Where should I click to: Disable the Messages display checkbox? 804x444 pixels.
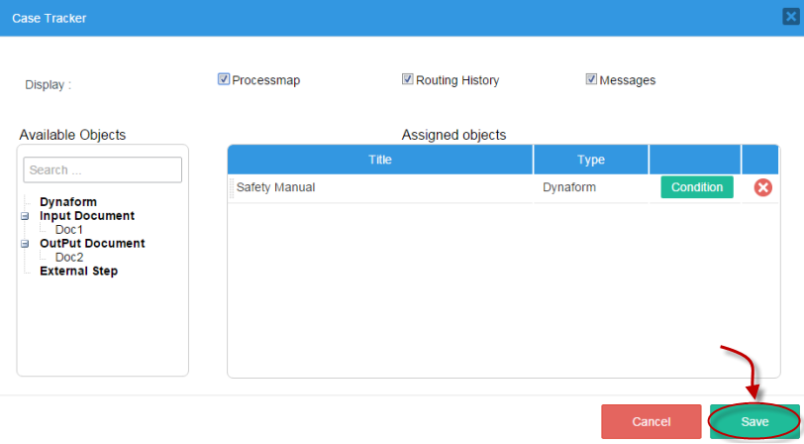click(x=591, y=79)
